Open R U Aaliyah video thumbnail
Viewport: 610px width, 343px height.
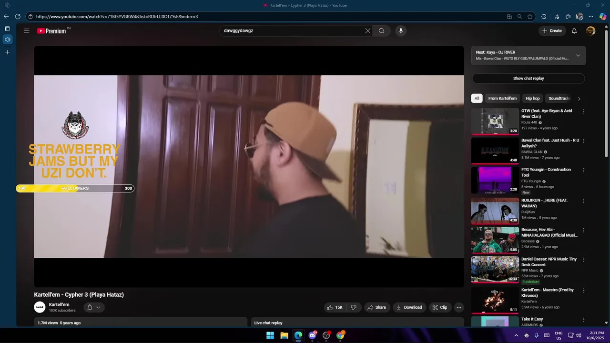pos(495,151)
